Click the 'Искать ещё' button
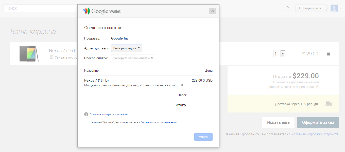 point(278,122)
